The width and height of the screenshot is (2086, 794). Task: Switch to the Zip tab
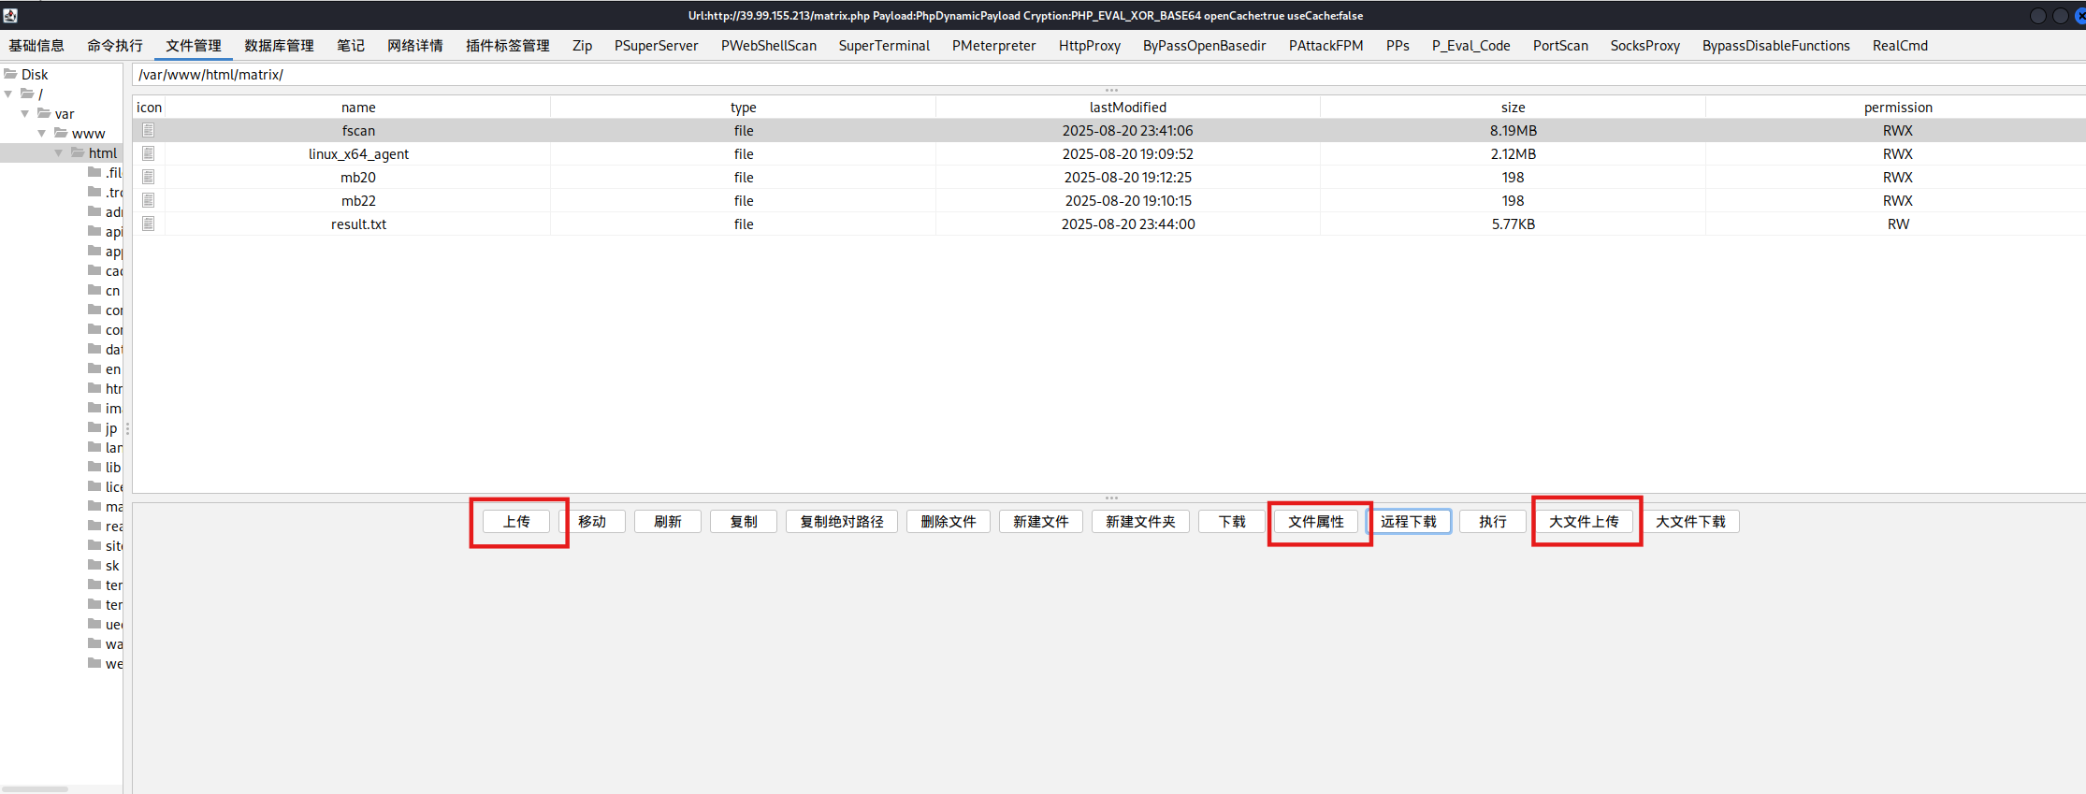pos(582,45)
